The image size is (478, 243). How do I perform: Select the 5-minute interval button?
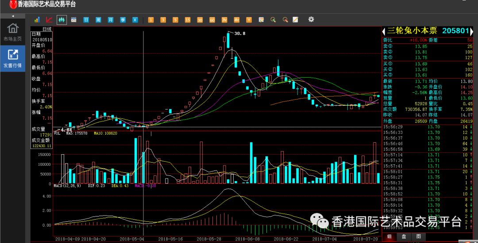(175, 20)
